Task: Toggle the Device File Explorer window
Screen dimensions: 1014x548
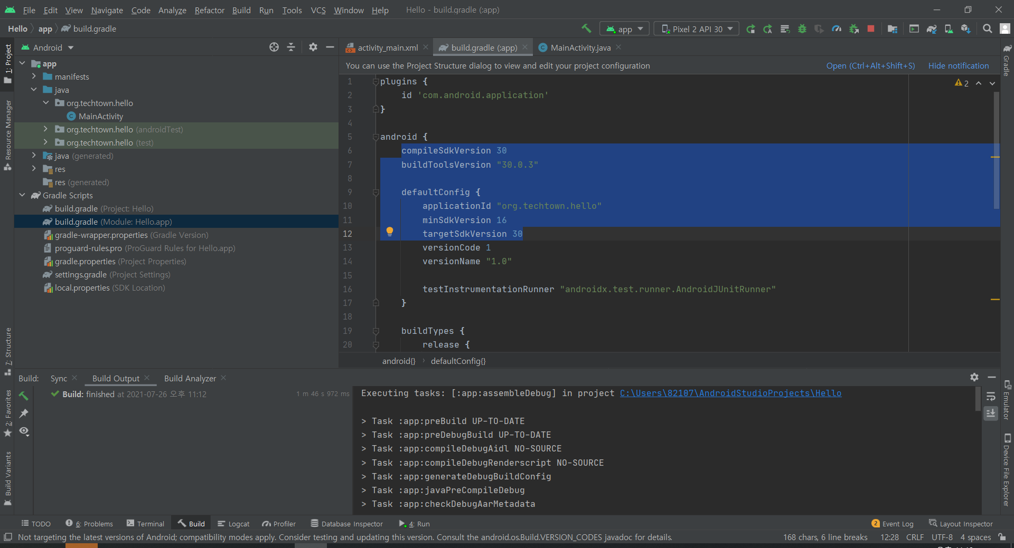Action: click(x=1007, y=469)
